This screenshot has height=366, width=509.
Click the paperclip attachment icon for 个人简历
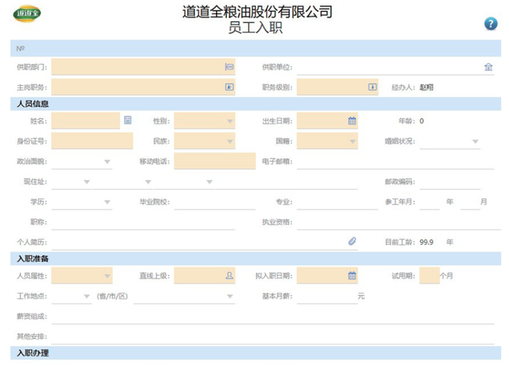pos(352,241)
